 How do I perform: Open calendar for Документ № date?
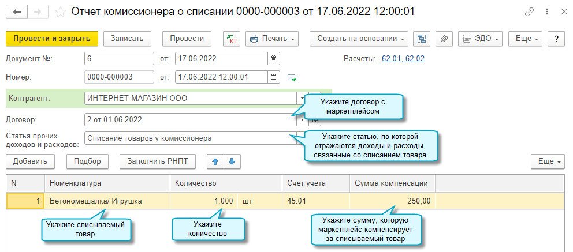[x=273, y=58]
